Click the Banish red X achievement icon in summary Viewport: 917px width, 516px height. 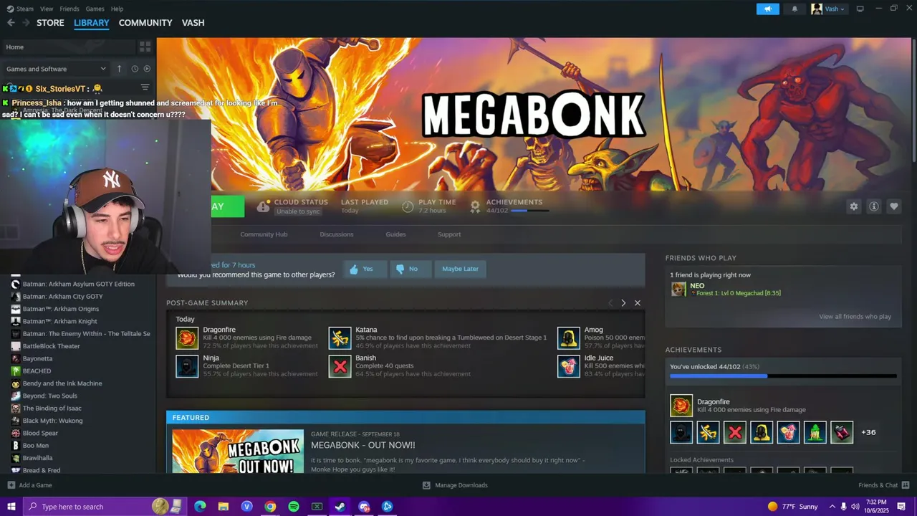click(340, 366)
